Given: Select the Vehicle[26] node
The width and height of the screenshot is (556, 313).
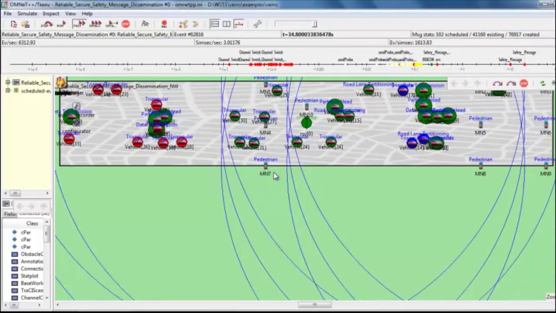Looking at the screenshot, I should point(138,142).
